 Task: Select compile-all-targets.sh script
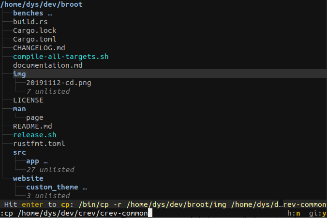pyautogui.click(x=60, y=57)
